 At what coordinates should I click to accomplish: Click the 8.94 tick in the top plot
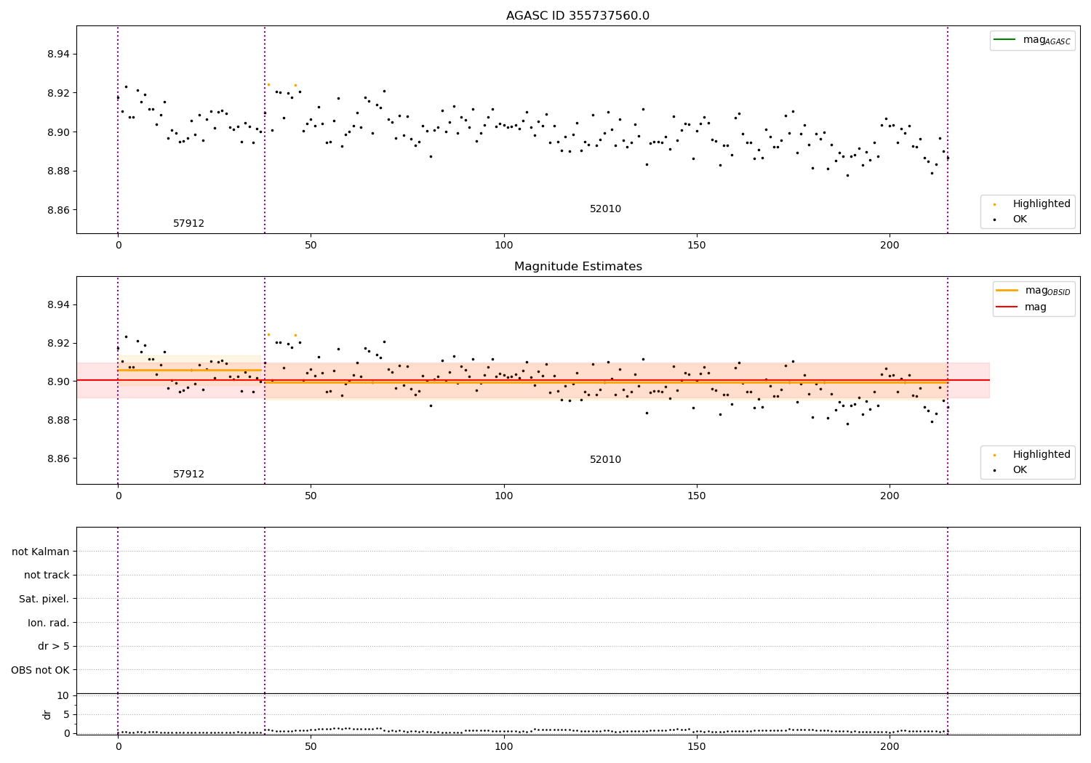tap(57, 54)
